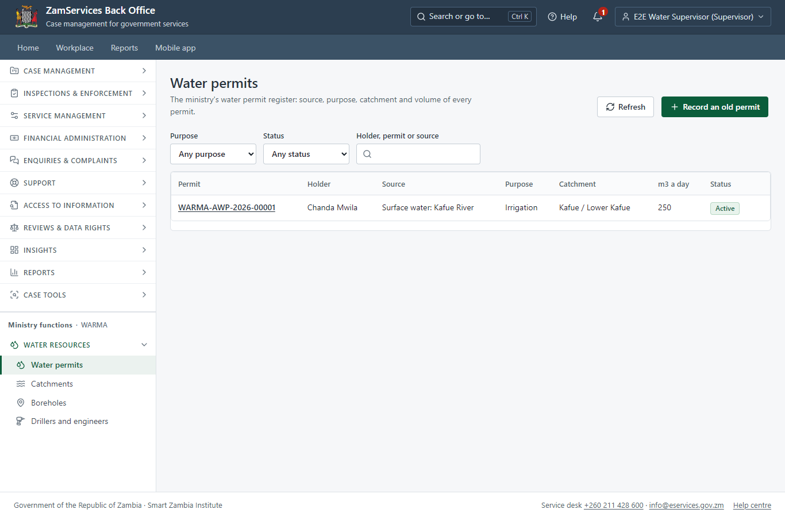Click the Reports bar chart icon

click(14, 272)
